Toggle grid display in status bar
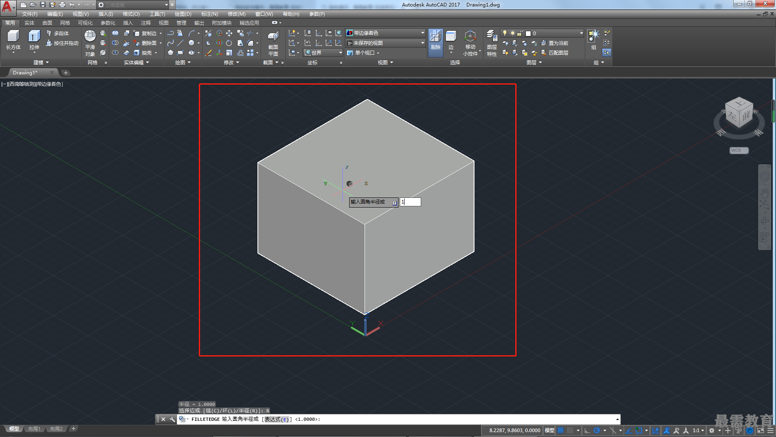The height and width of the screenshot is (437, 776). 561,431
